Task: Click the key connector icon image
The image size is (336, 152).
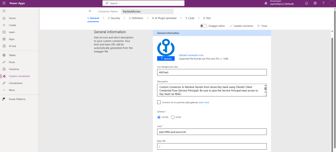Action: 166,47
